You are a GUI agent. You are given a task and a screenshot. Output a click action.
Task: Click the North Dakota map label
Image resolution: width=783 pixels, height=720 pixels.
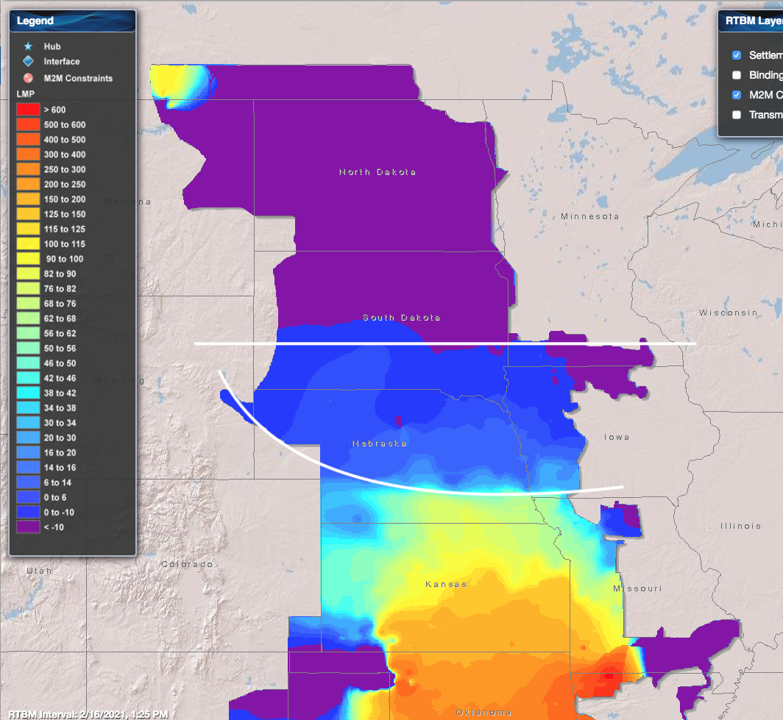(378, 172)
